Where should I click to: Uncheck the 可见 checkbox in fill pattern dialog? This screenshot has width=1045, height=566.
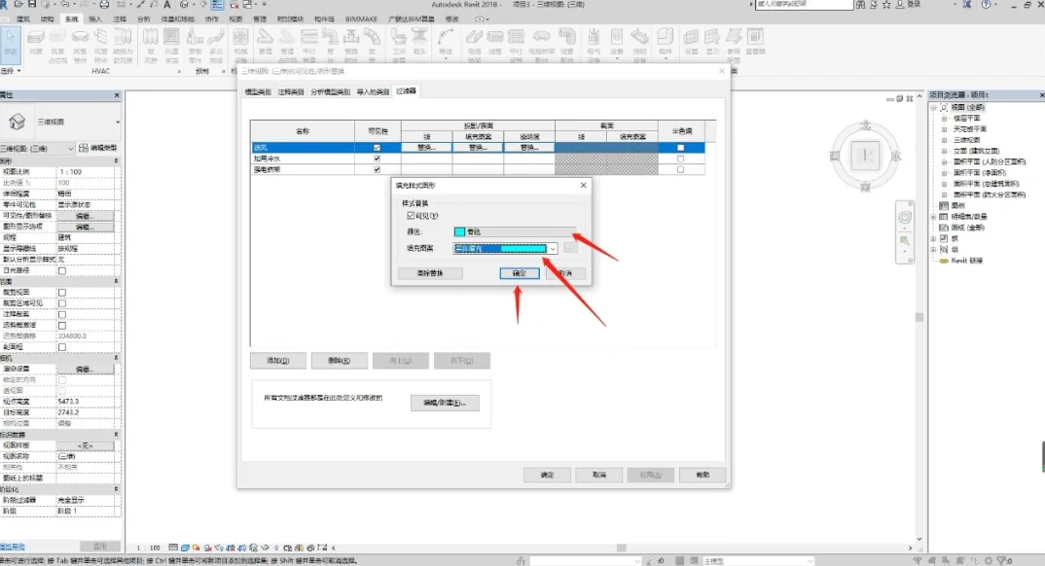click(411, 216)
